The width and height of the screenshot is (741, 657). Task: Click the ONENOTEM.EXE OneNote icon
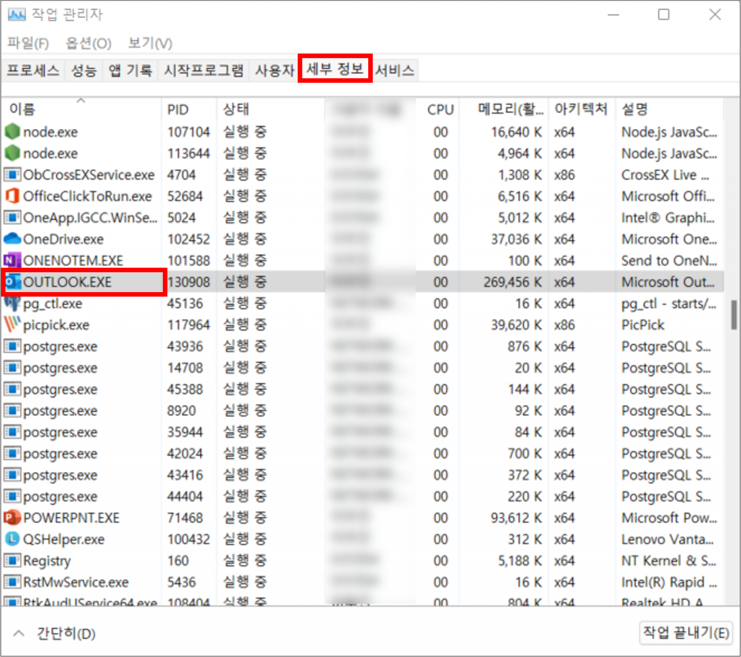coord(12,260)
